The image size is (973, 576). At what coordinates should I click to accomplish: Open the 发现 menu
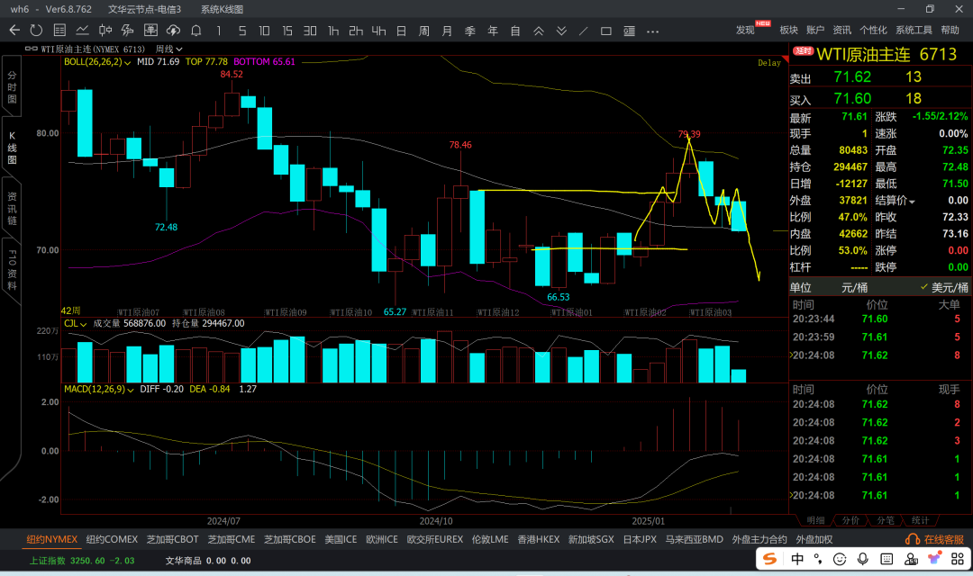[x=745, y=30]
